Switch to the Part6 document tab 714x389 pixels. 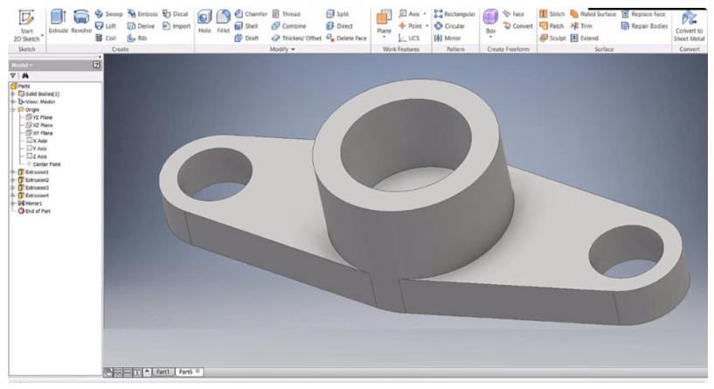(189, 372)
